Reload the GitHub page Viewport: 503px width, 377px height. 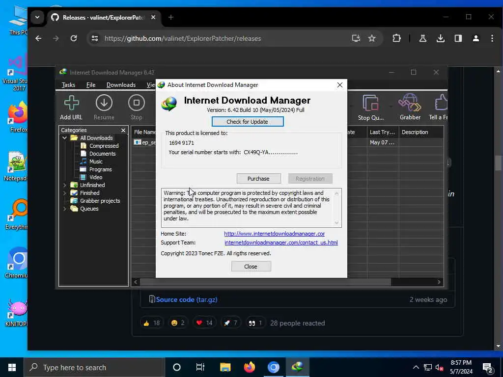coord(74,38)
